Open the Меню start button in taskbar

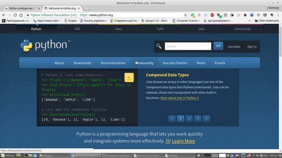(7, 155)
